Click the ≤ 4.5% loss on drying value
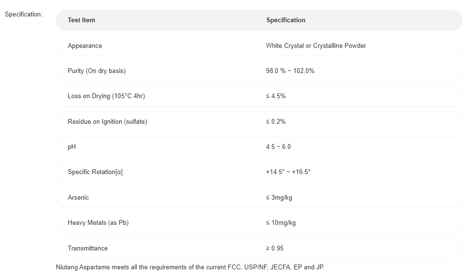 coord(276,96)
